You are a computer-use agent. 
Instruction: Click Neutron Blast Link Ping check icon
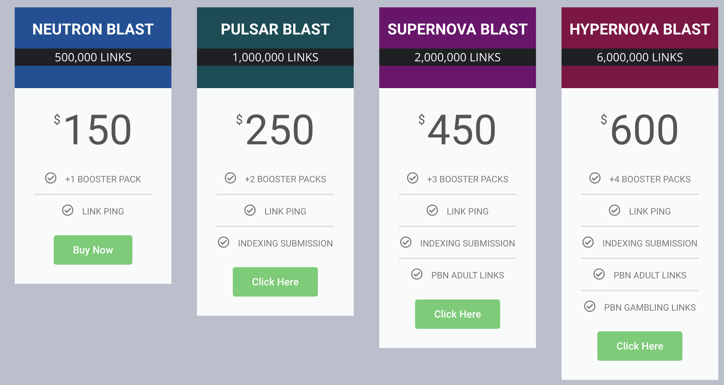click(67, 210)
